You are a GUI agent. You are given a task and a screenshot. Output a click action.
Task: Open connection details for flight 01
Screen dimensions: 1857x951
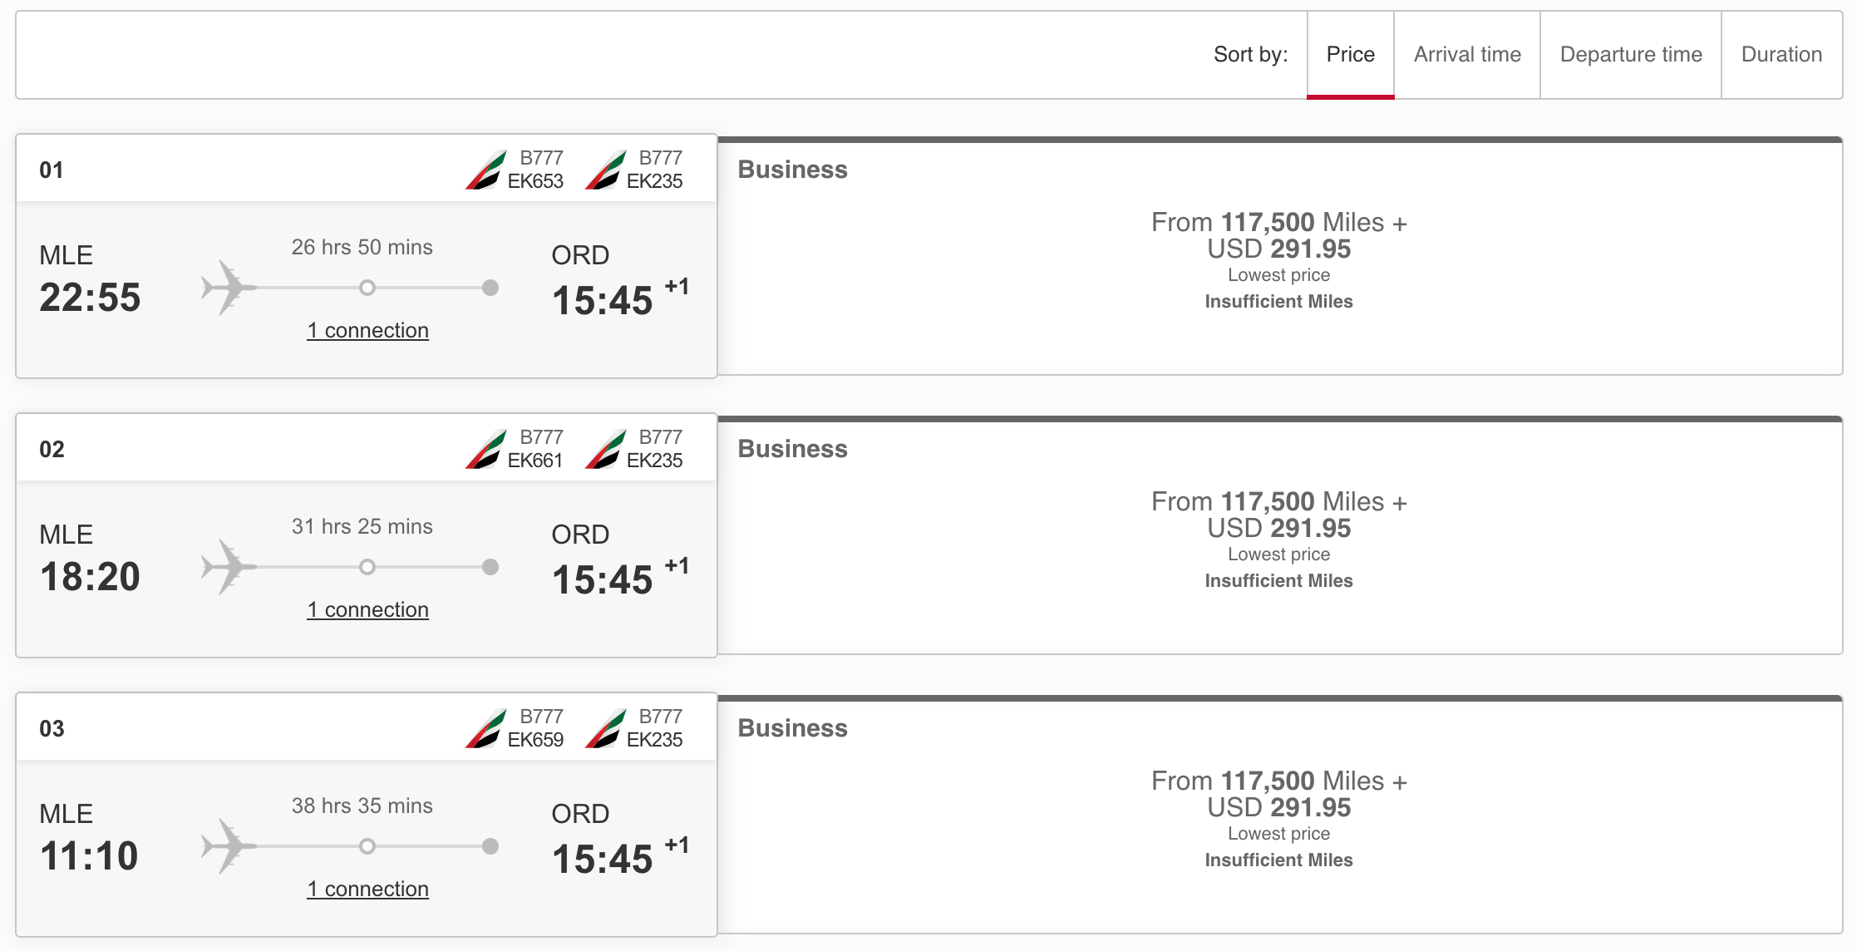click(x=367, y=331)
